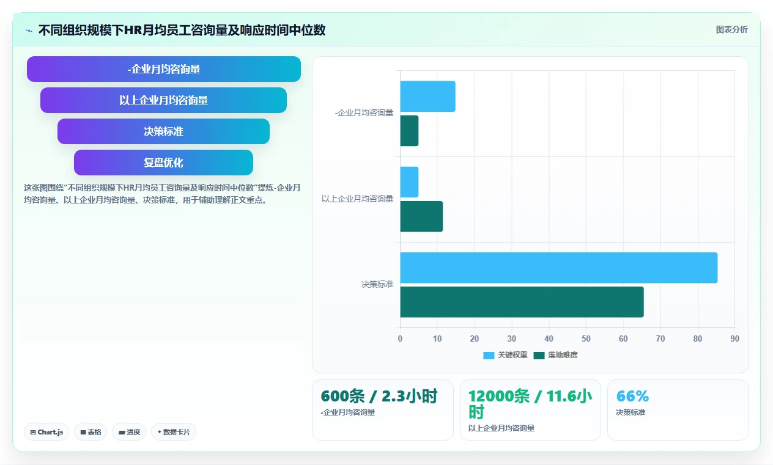Viewport: 773px width, 465px height.
Task: Click the 600条 / 2.3小时 data card
Action: tap(383, 409)
